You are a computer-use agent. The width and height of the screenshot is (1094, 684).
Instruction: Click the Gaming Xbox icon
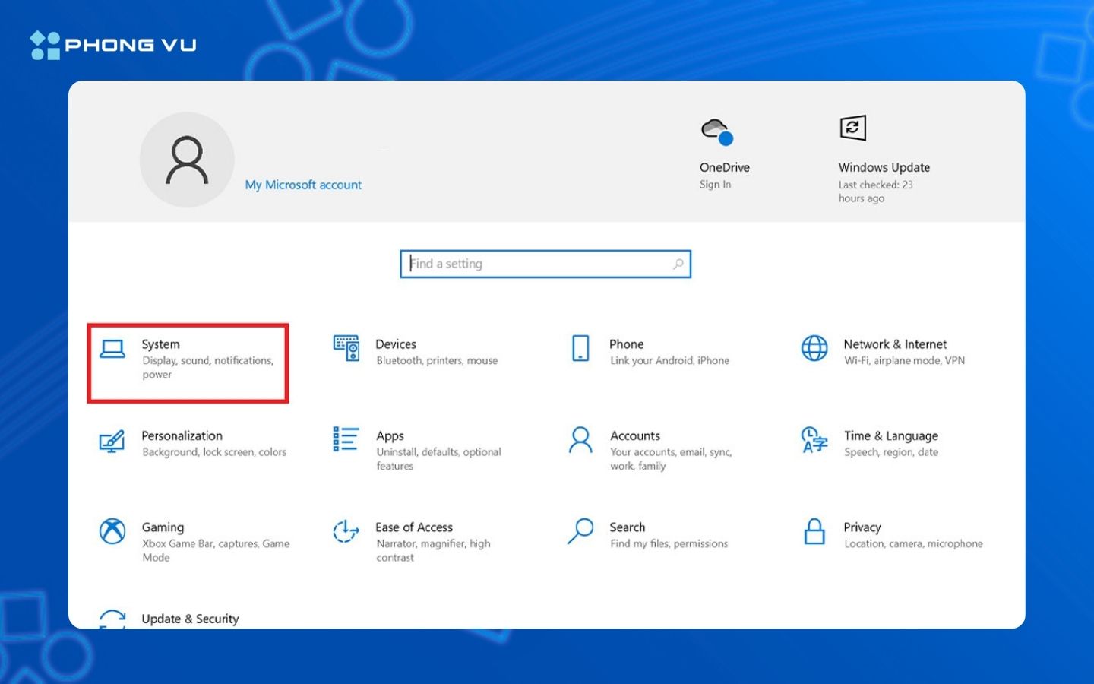click(112, 531)
